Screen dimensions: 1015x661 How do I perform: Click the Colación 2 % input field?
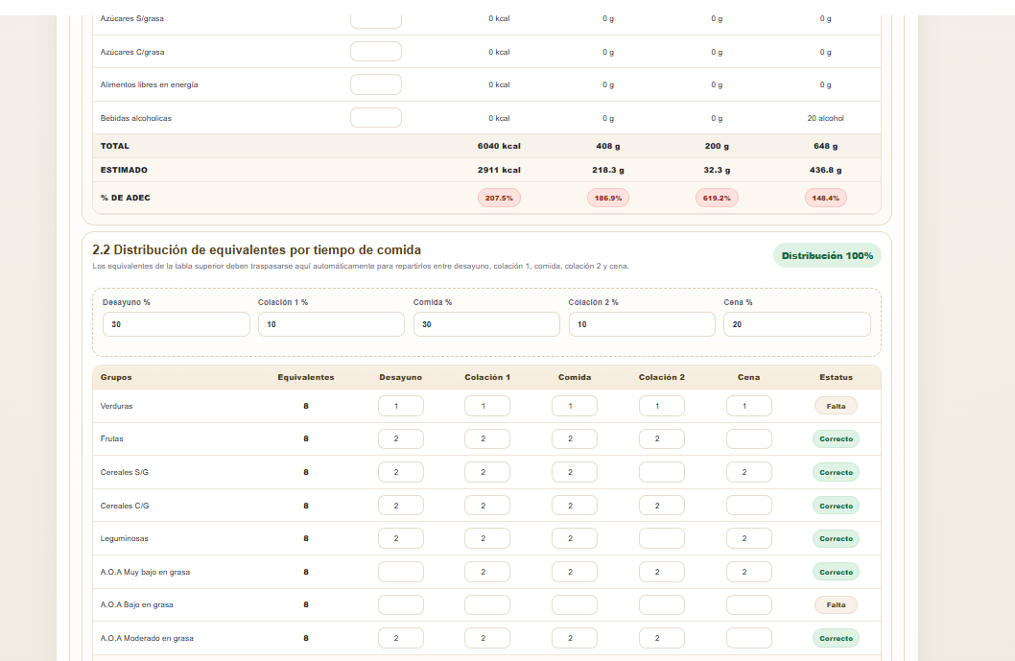pos(642,324)
